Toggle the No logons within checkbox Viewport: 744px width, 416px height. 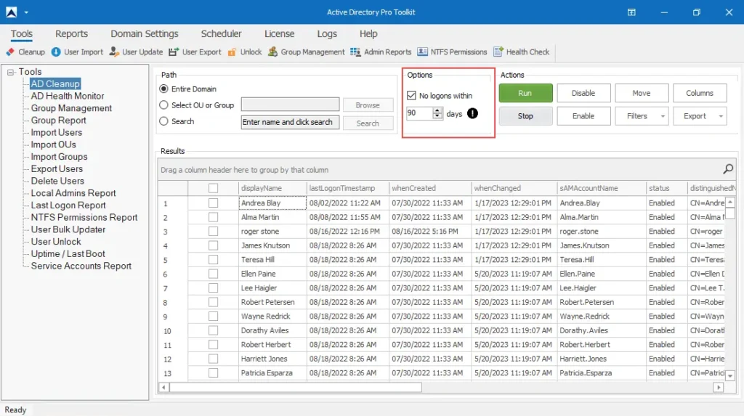coord(411,95)
